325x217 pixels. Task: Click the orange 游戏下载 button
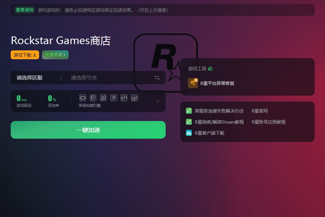[x=25, y=55]
